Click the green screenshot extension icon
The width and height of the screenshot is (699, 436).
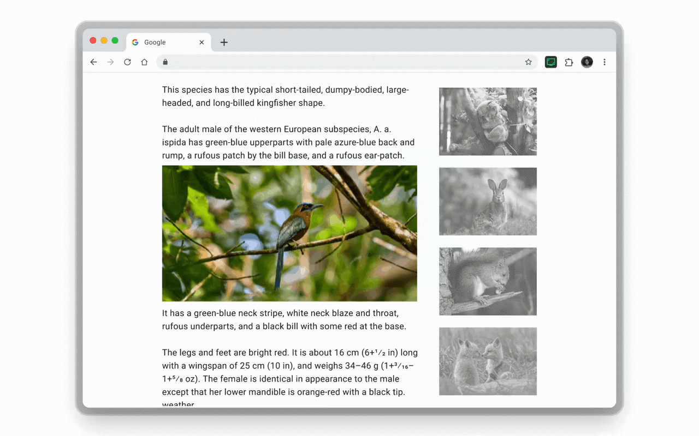point(550,62)
